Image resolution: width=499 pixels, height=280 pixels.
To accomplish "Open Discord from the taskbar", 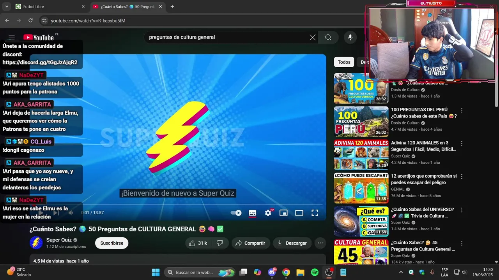I will click(x=272, y=272).
